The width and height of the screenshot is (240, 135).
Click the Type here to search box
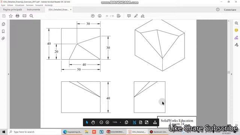coord(34,132)
